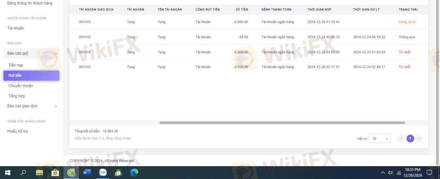Open account 891418 in -5.900.00 row
This screenshot has width=440, height=179.
click(x=85, y=52)
